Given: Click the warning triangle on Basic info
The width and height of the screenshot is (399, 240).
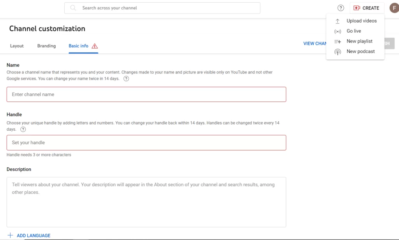Looking at the screenshot, I should [x=95, y=46].
